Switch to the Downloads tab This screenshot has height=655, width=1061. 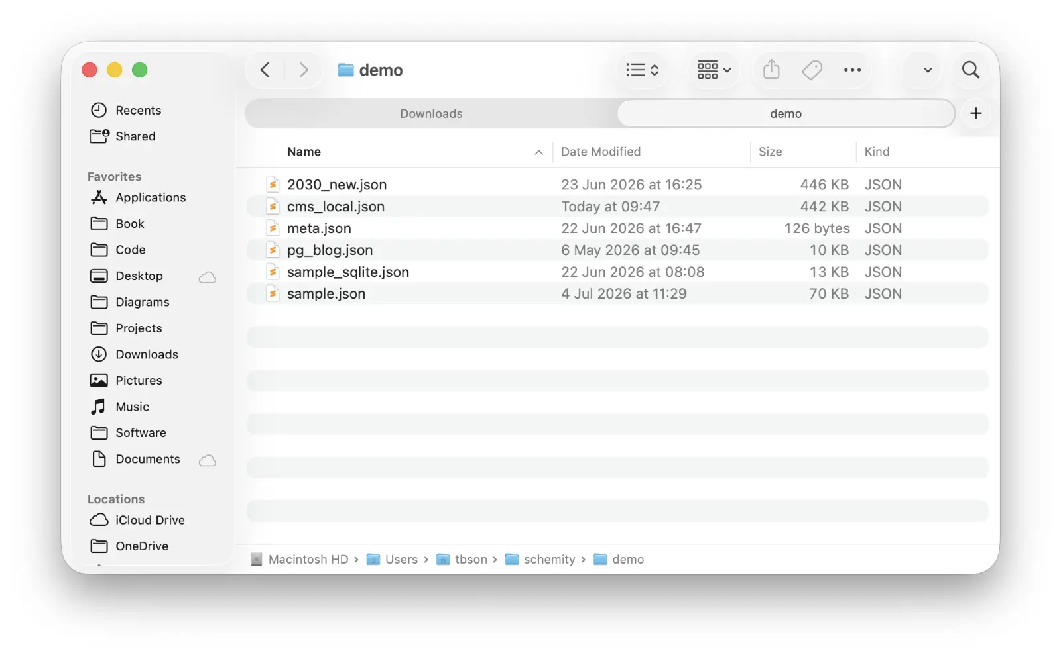[431, 113]
